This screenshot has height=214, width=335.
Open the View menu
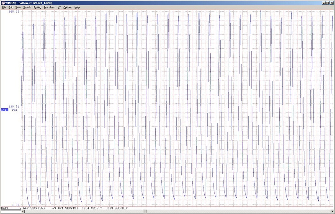coord(18,8)
